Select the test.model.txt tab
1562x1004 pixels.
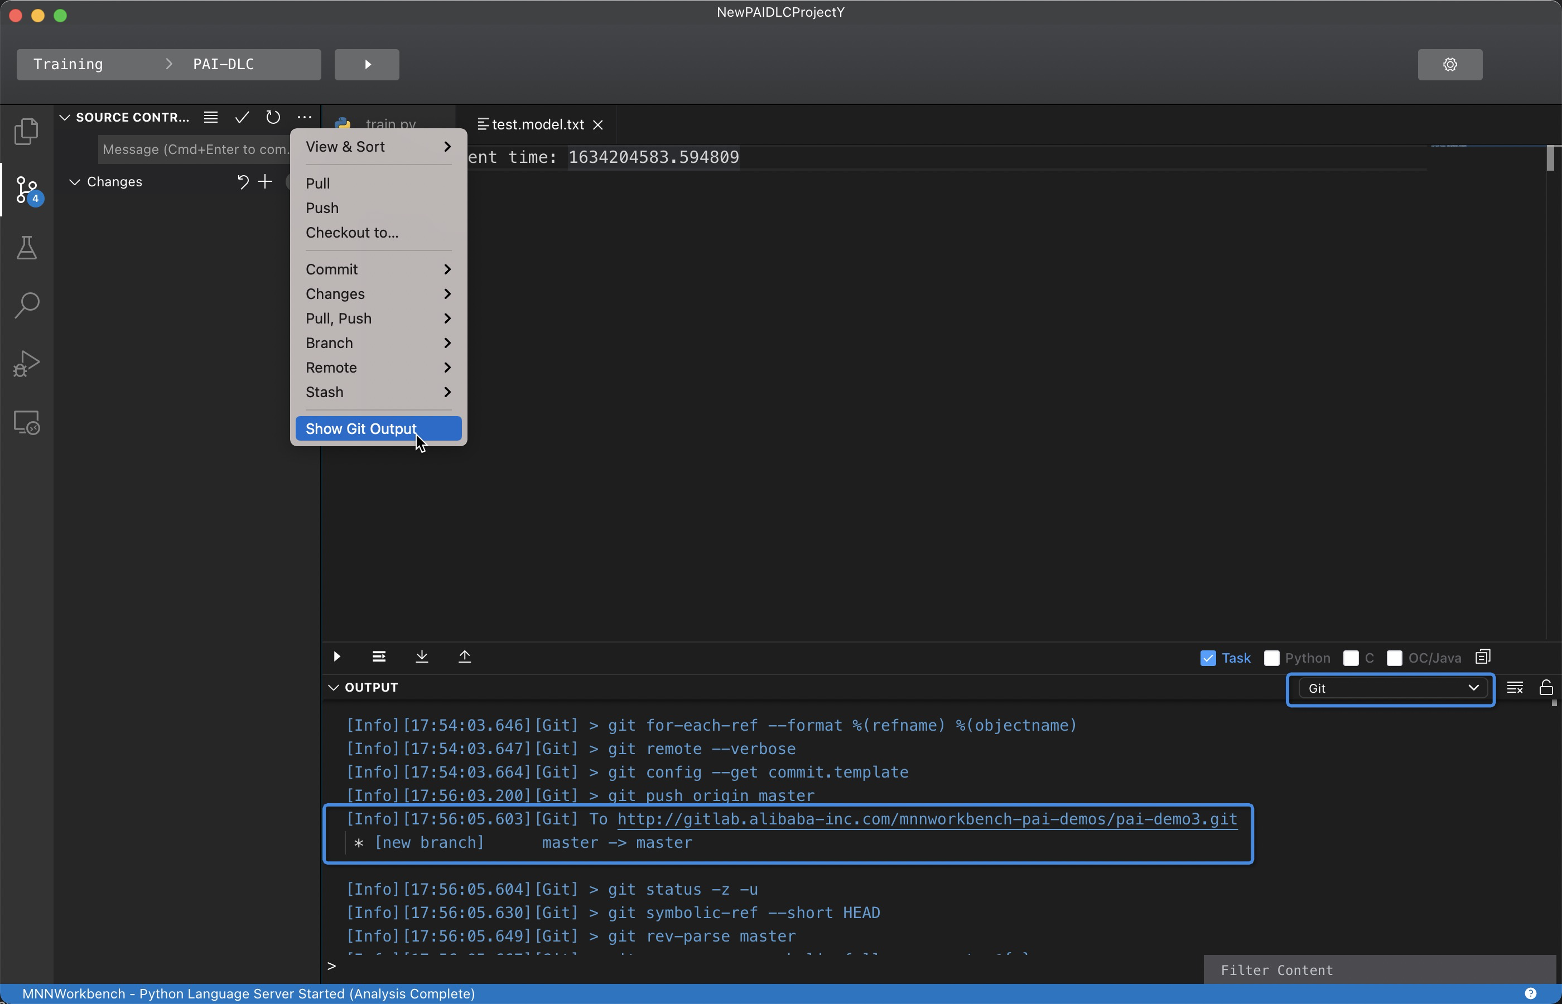click(x=537, y=124)
